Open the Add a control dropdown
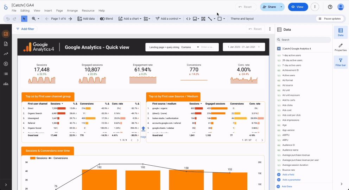 168,19
